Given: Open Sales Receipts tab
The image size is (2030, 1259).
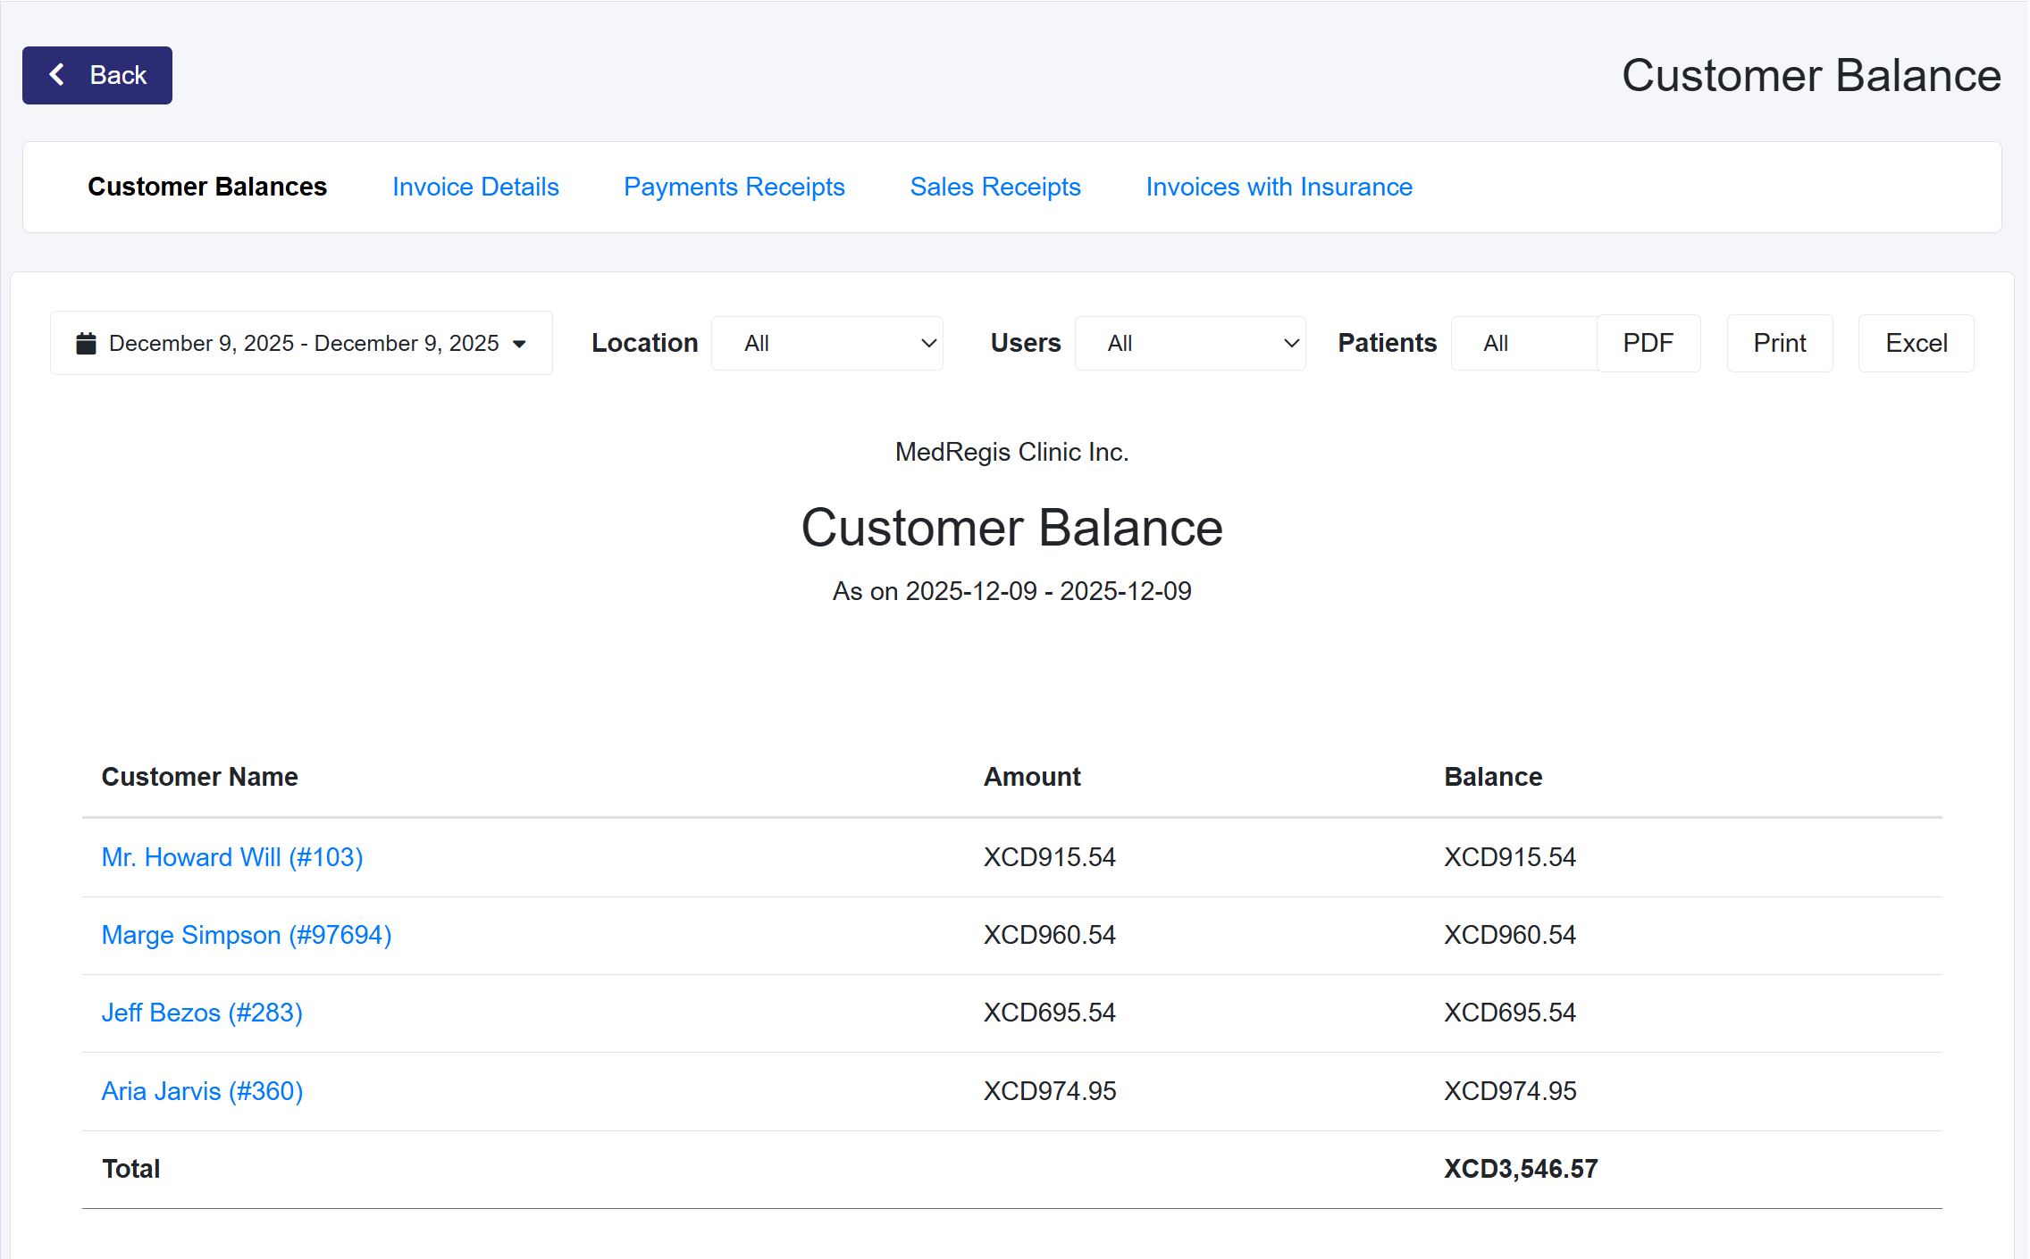Looking at the screenshot, I should 994,187.
